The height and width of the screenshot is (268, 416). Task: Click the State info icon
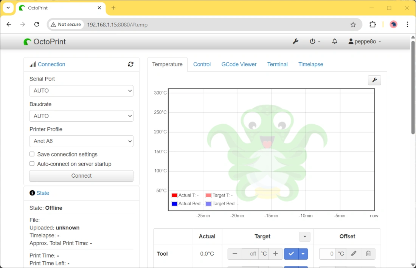[x=32, y=193]
